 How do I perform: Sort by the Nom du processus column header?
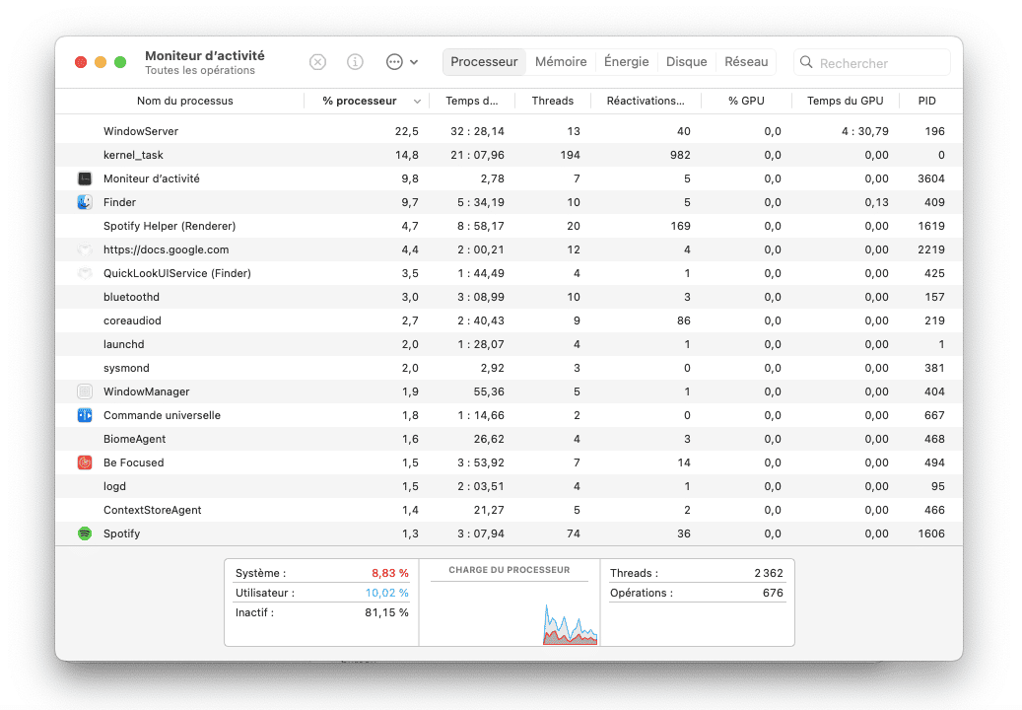coord(185,101)
